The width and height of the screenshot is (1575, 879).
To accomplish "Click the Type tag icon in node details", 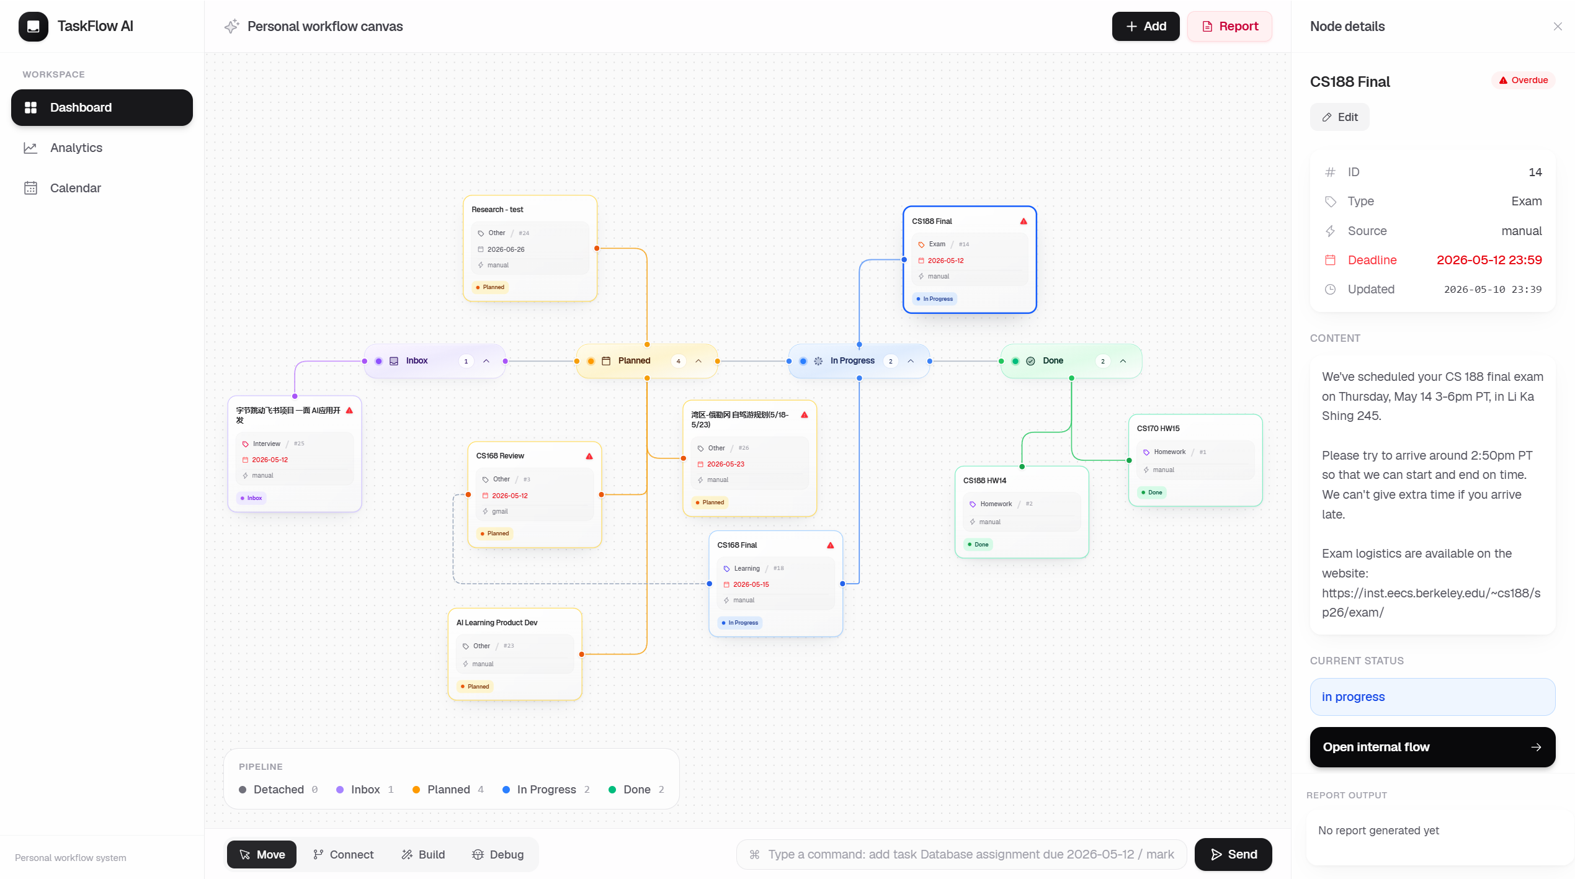I will pos(1330,202).
